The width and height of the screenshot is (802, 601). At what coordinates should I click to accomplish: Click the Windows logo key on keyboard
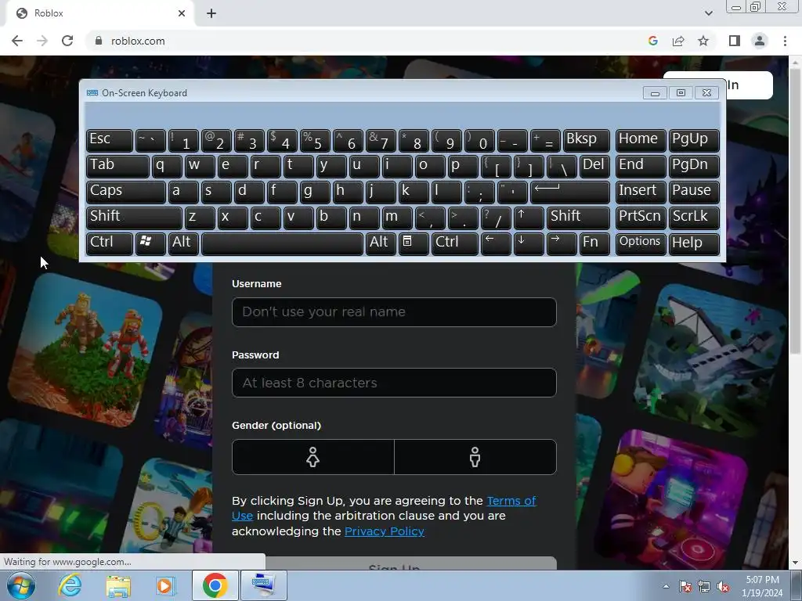pyautogui.click(x=150, y=243)
